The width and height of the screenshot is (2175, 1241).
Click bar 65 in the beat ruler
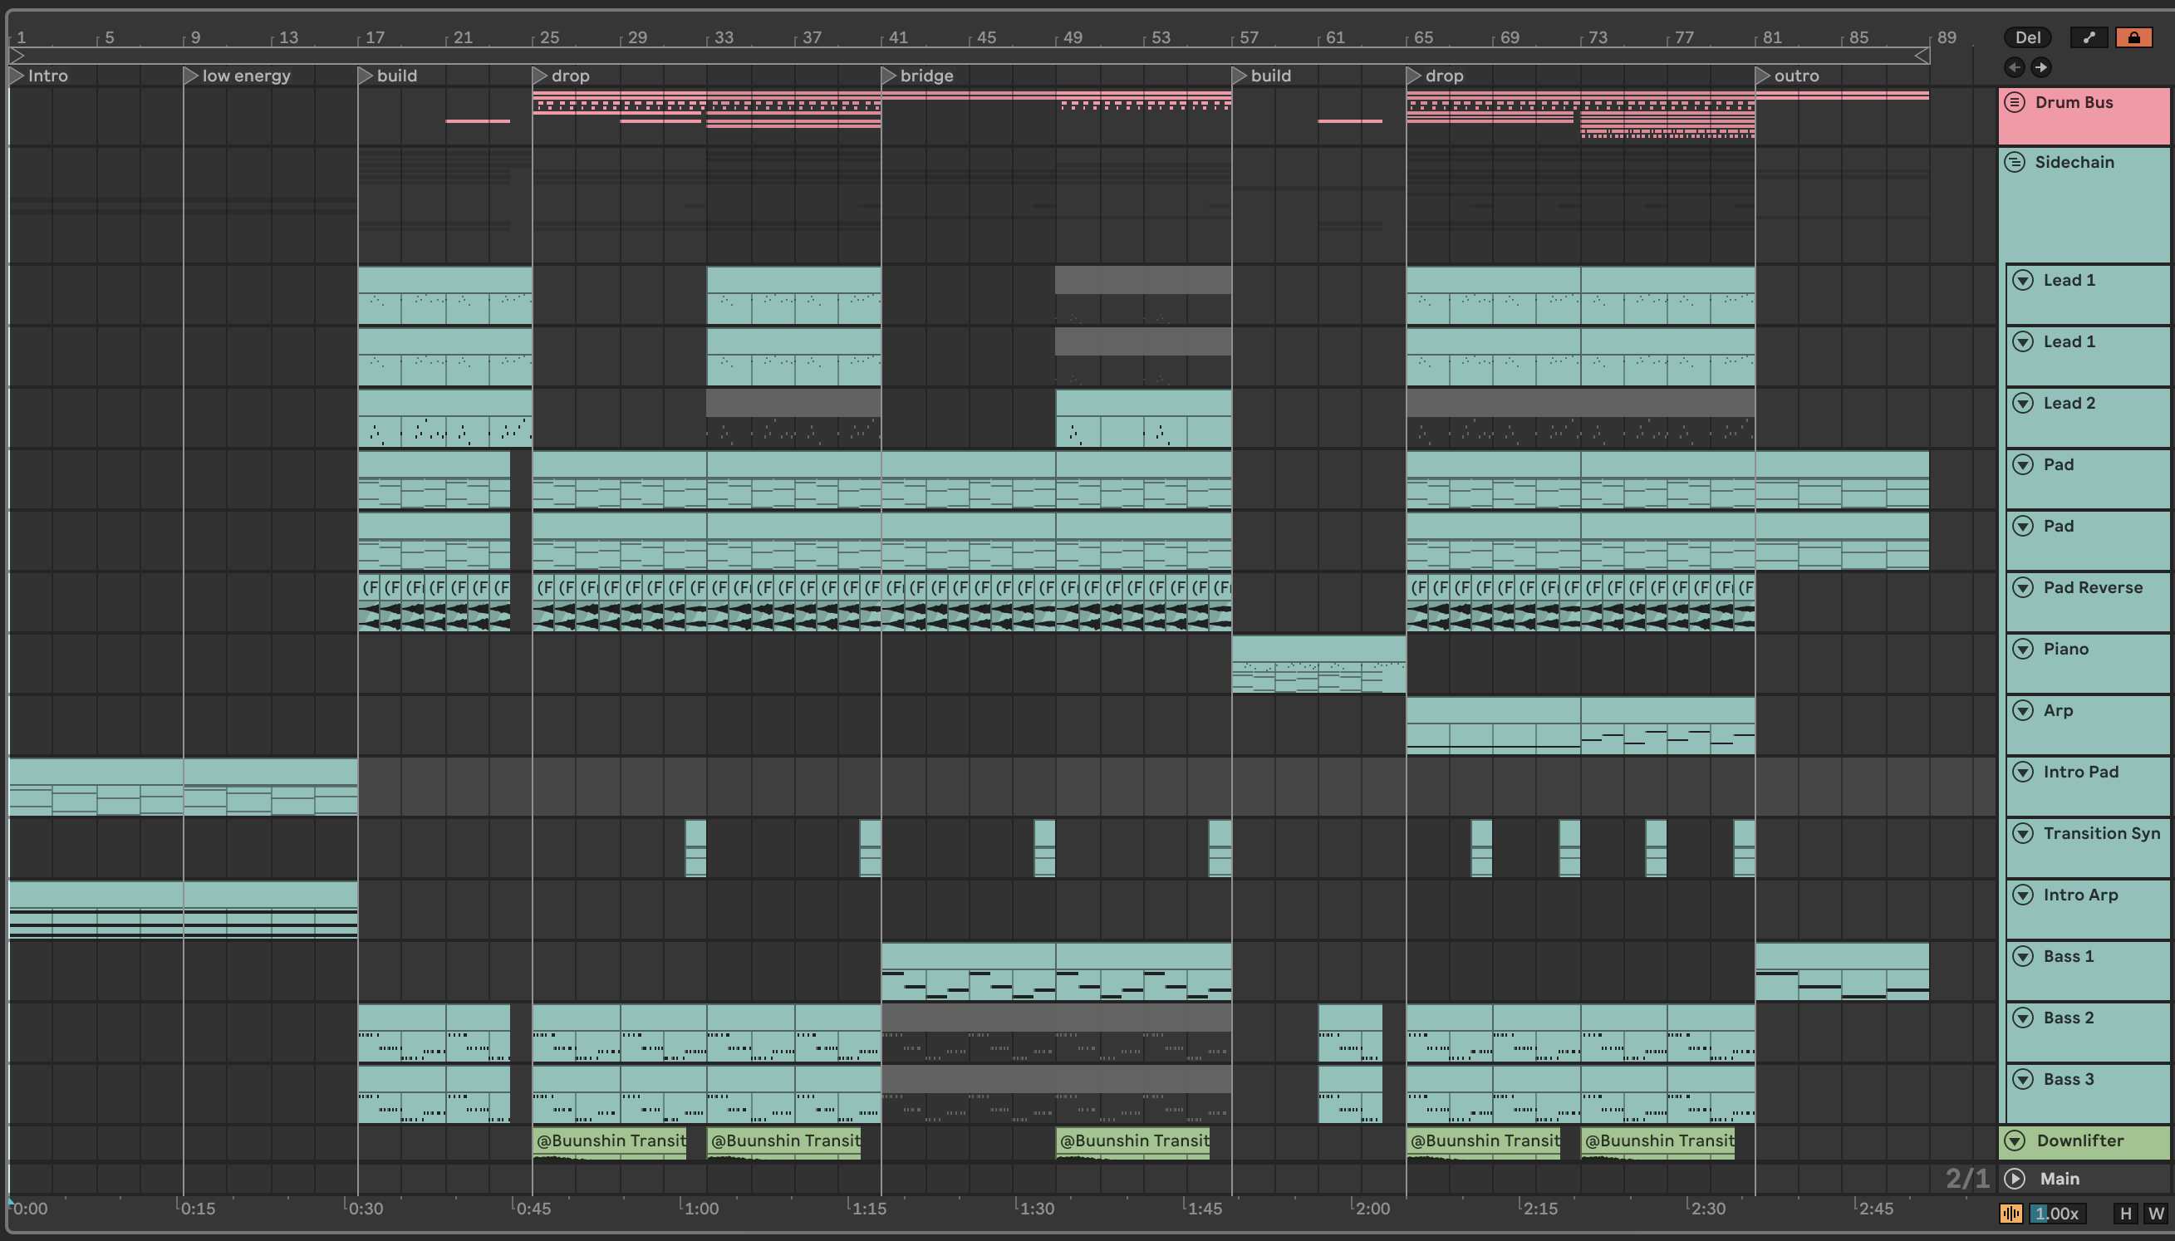pyautogui.click(x=1422, y=37)
